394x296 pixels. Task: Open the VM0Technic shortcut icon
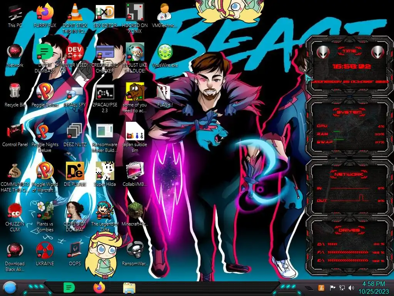pyautogui.click(x=165, y=15)
